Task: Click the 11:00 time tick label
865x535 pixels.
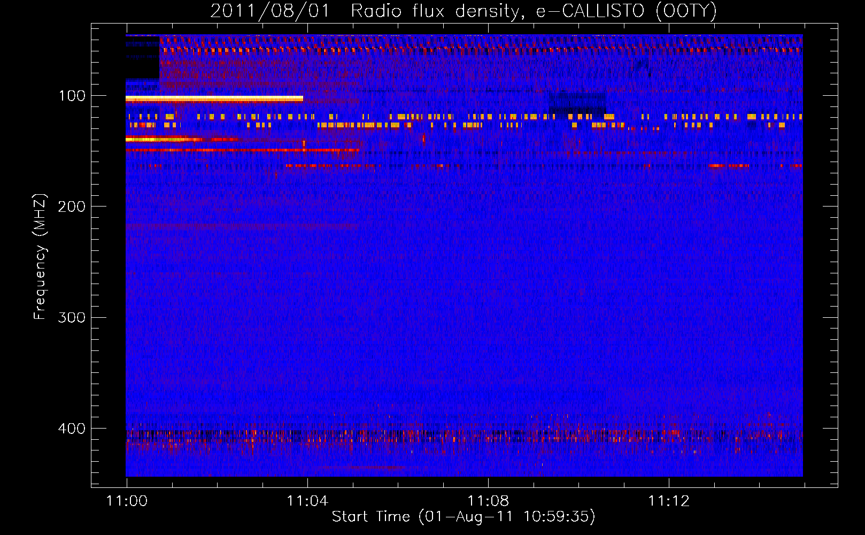Action: 127,501
